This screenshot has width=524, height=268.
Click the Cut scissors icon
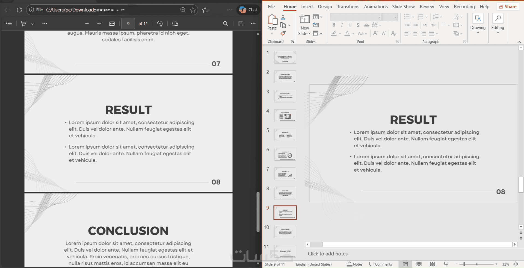283,17
